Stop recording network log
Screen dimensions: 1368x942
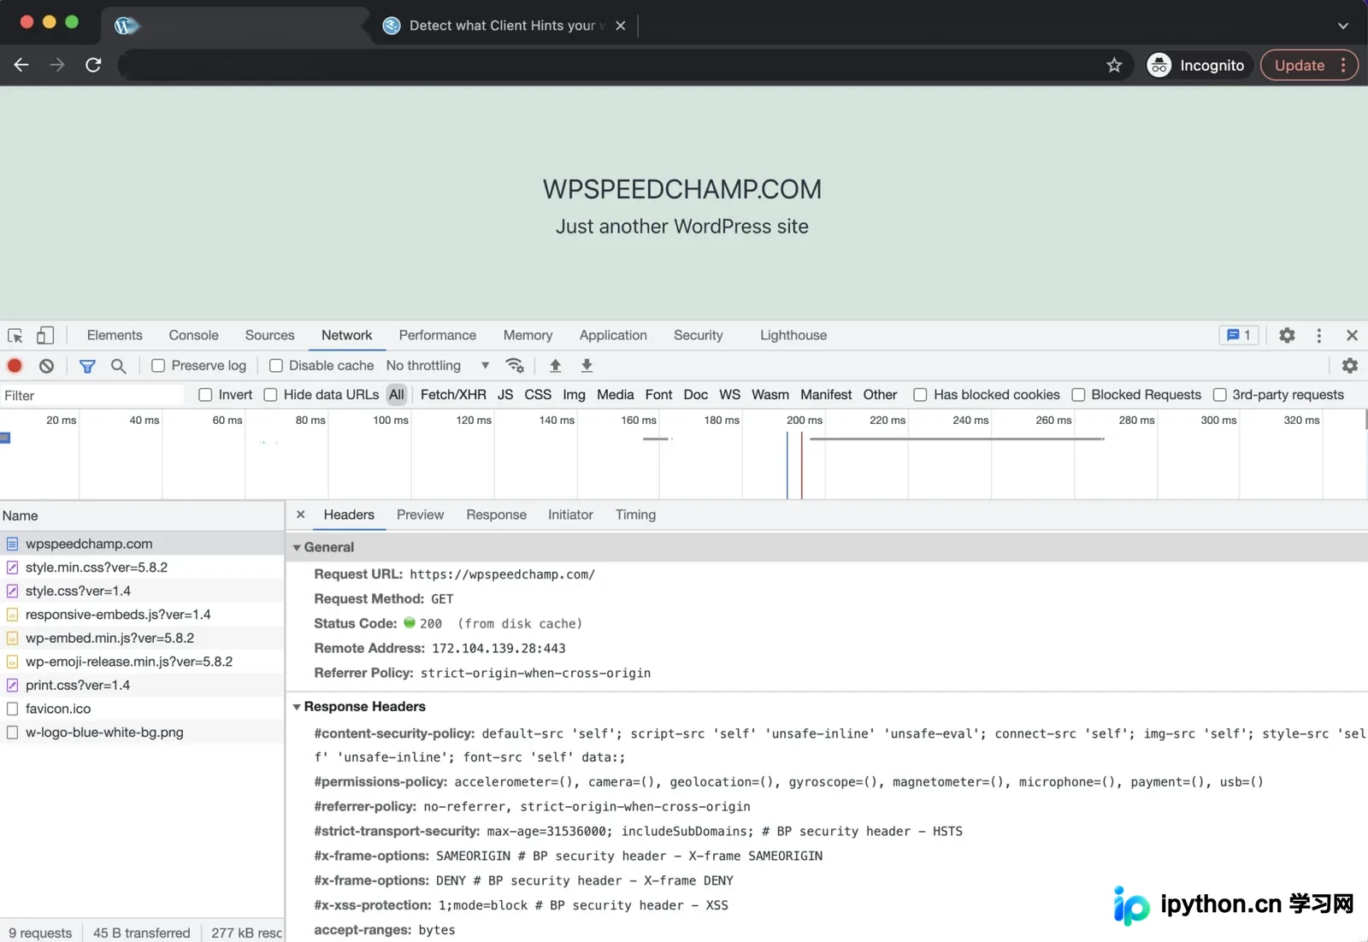coord(15,366)
